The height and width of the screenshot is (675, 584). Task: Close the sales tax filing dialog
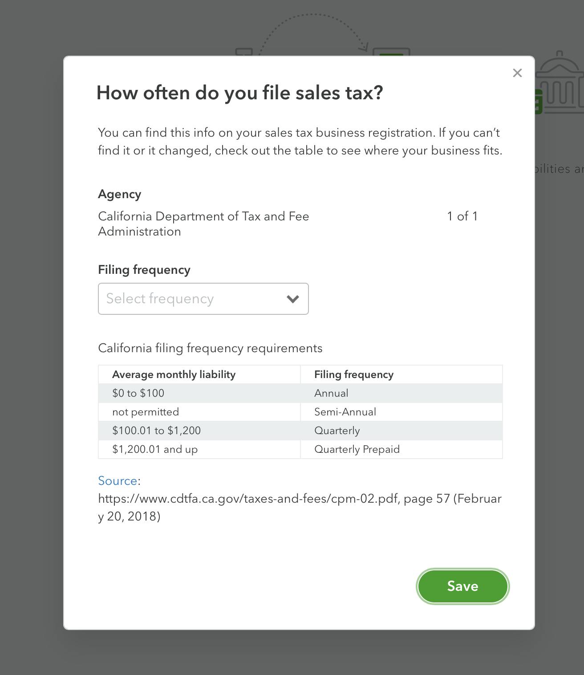coord(517,73)
